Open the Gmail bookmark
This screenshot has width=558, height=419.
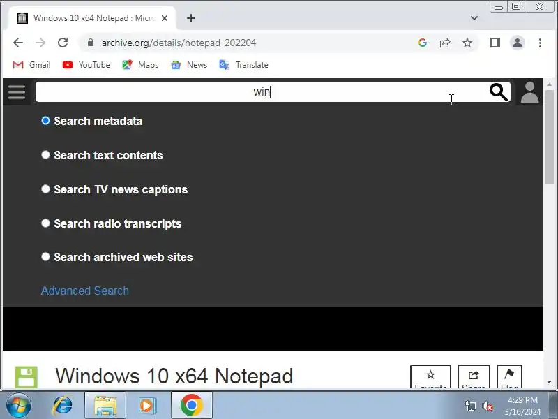pos(31,65)
